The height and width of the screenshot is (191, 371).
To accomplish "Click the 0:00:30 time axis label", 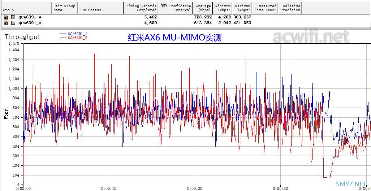I will coord(281,188).
